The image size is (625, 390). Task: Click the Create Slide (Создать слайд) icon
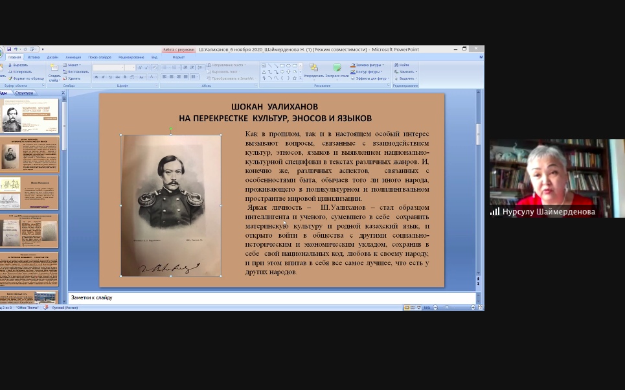pyautogui.click(x=54, y=67)
